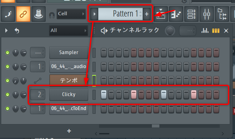Toggle the highlighted link icon in the toolbar
235x139 pixels.
click(x=23, y=14)
